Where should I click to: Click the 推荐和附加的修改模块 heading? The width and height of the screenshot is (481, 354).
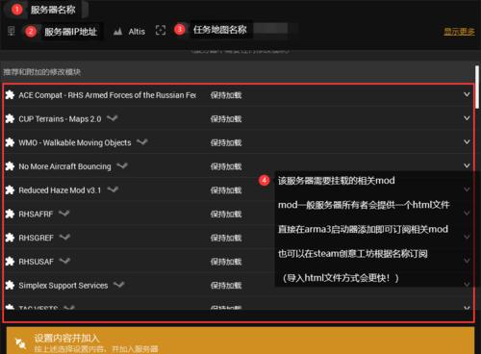tap(42, 72)
